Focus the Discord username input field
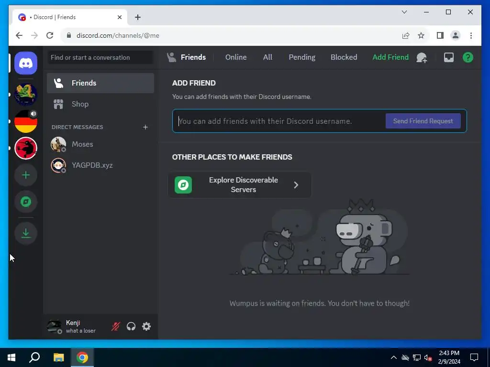490x367 pixels. click(279, 121)
